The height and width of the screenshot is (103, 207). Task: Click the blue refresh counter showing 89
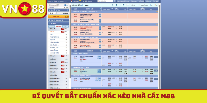pos(151,5)
